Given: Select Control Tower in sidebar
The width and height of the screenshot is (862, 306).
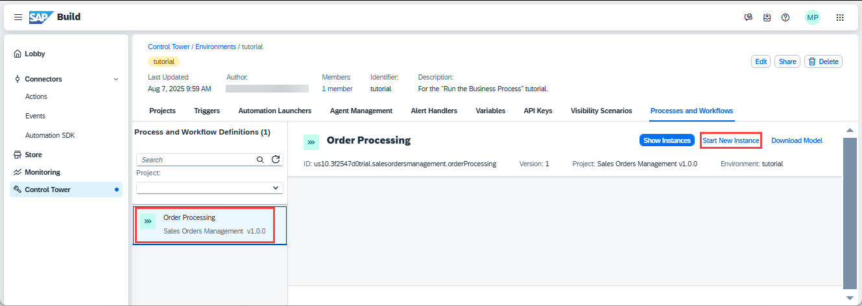Looking at the screenshot, I should (x=66, y=190).
